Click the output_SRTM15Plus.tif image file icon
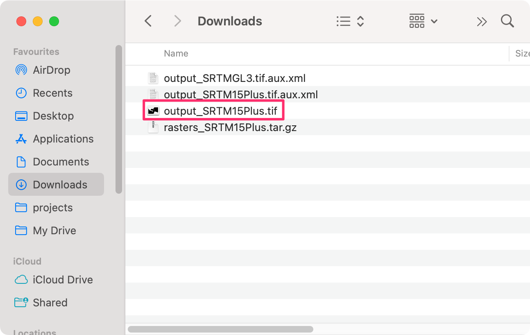 pyautogui.click(x=153, y=111)
